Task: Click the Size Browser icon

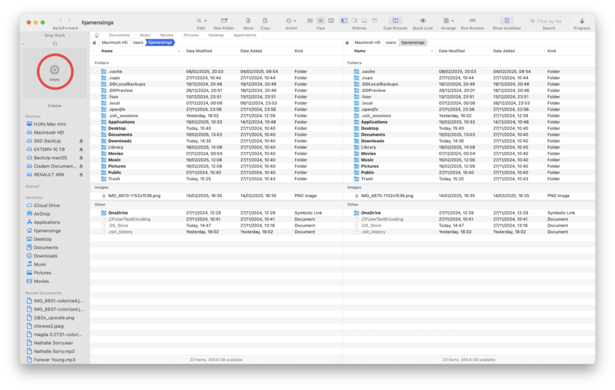Action: click(473, 21)
